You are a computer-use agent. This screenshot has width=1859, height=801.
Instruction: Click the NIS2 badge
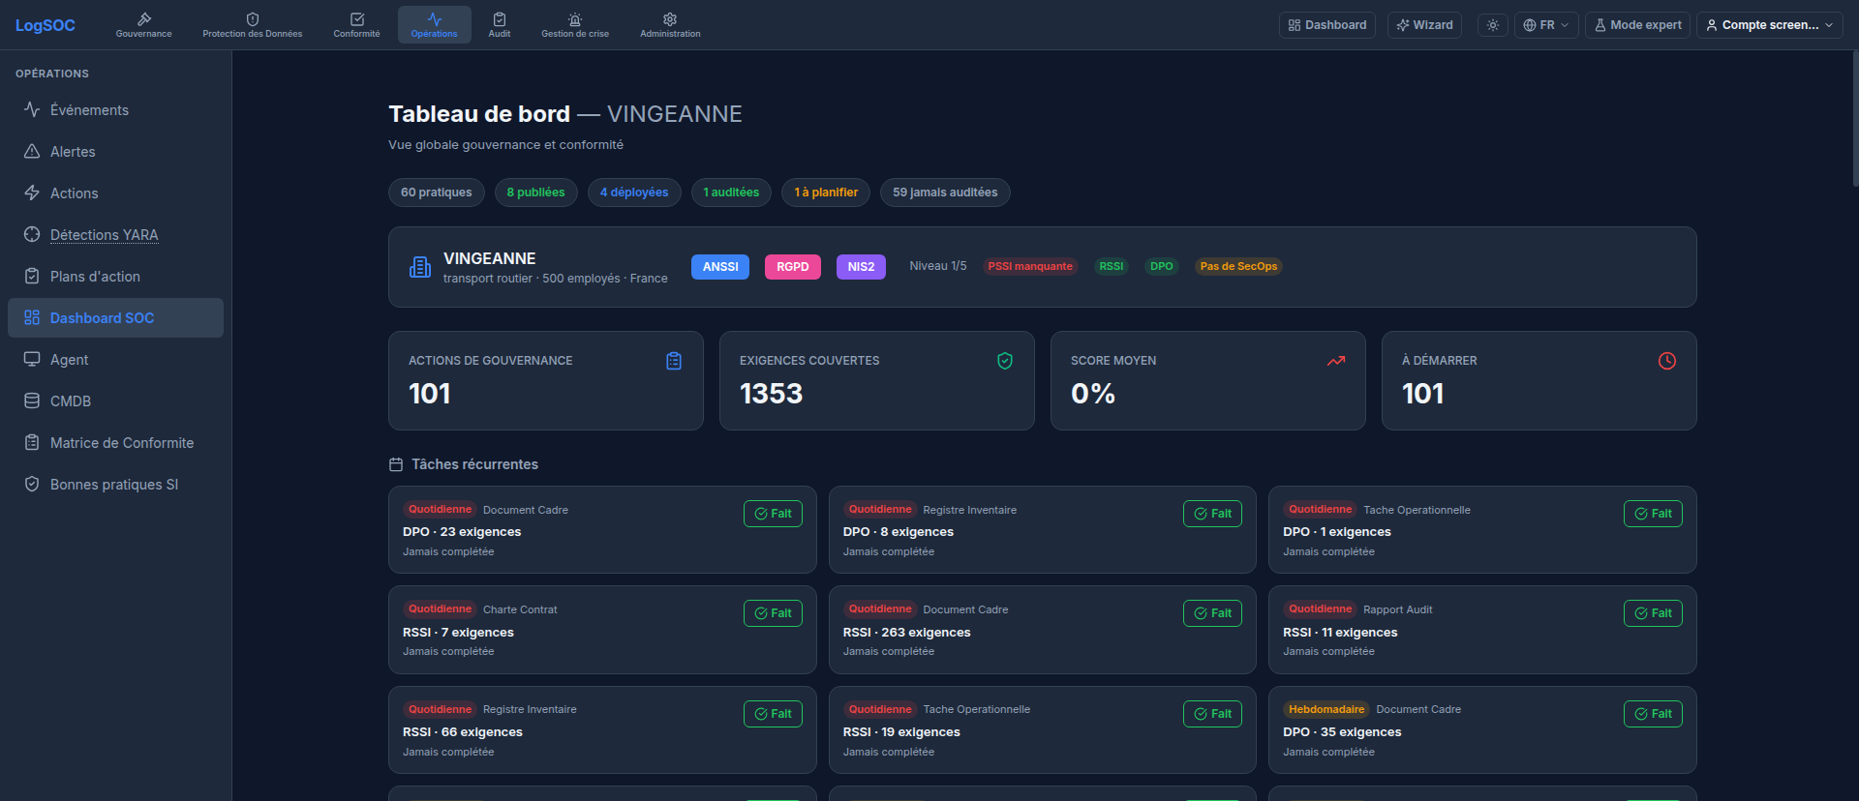[861, 267]
